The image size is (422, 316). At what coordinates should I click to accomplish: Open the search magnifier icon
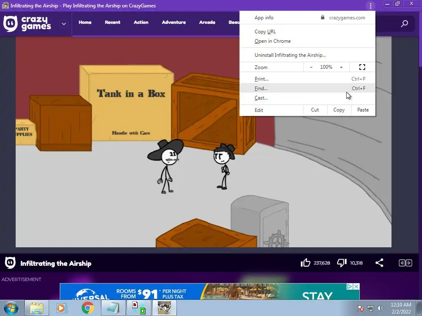point(404,23)
